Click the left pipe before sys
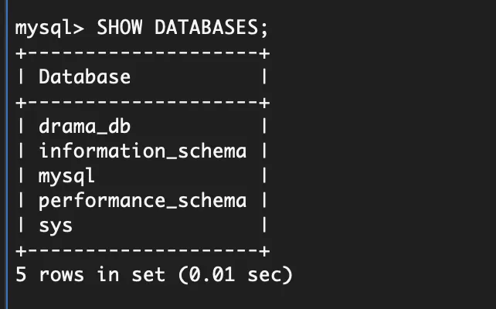The height and width of the screenshot is (309, 496). (20, 226)
